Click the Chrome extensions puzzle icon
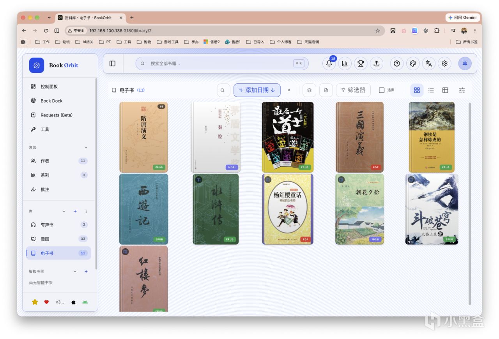Screen dimensions: 499x339 click(x=437, y=30)
